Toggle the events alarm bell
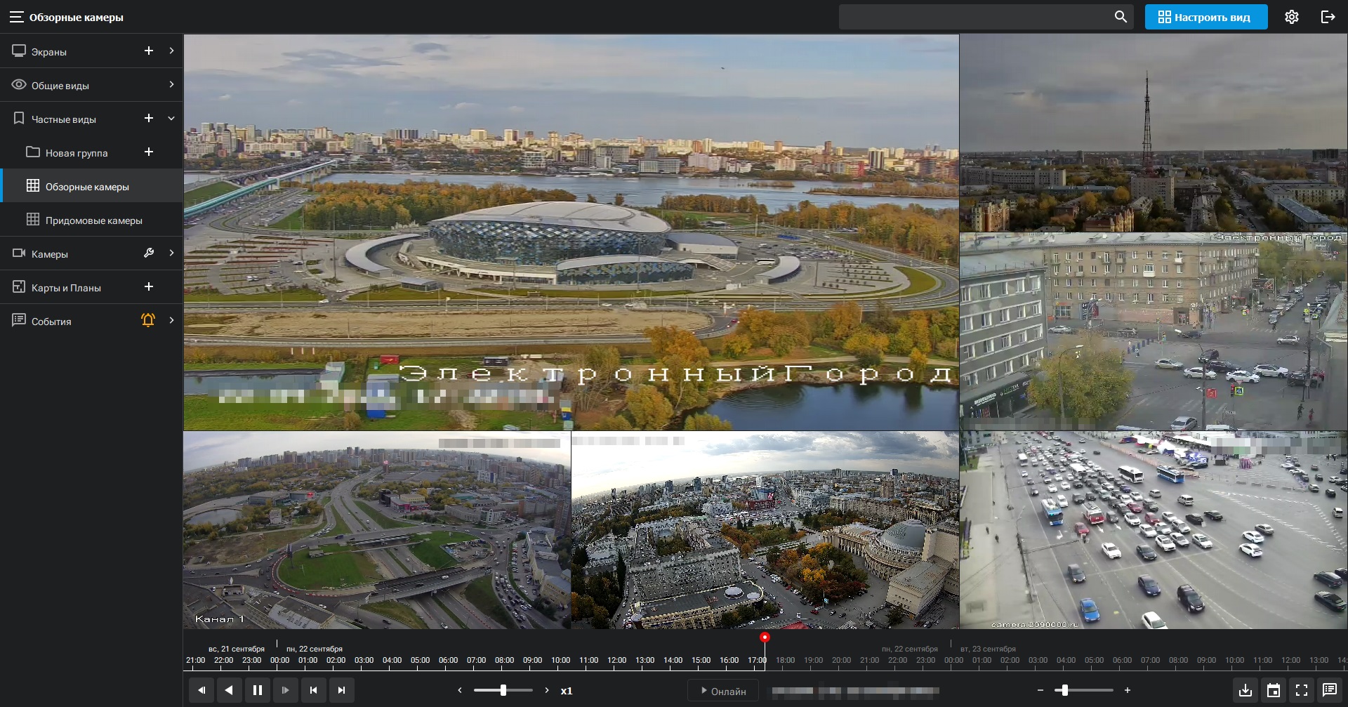Image resolution: width=1348 pixels, height=707 pixels. [x=147, y=321]
